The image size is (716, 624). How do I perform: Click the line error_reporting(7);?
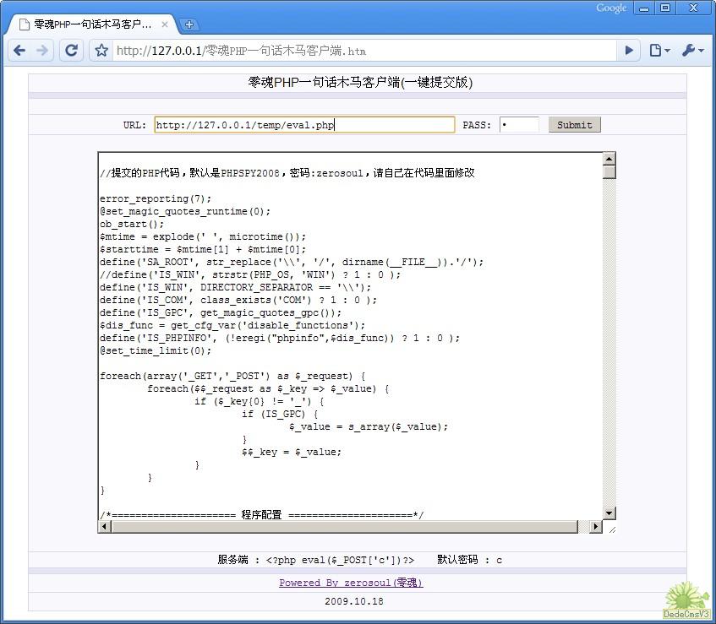156,198
